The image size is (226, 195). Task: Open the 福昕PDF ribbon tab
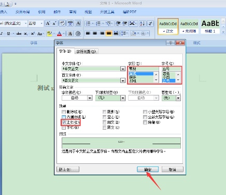130,12
